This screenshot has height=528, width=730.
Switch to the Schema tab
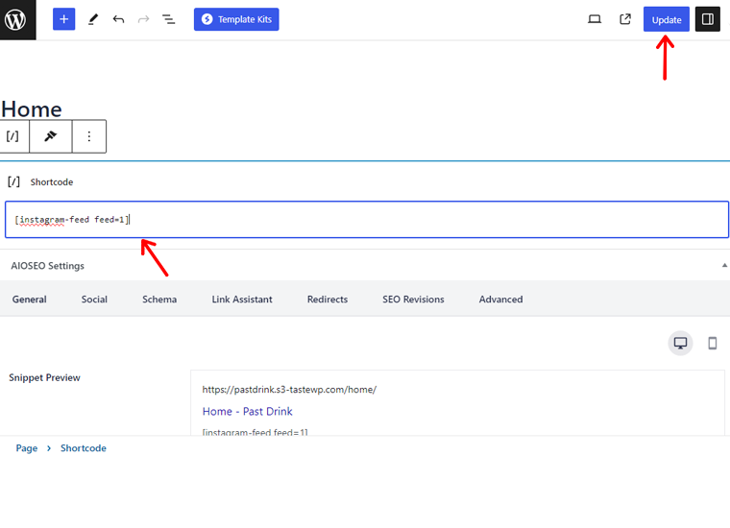pyautogui.click(x=159, y=300)
